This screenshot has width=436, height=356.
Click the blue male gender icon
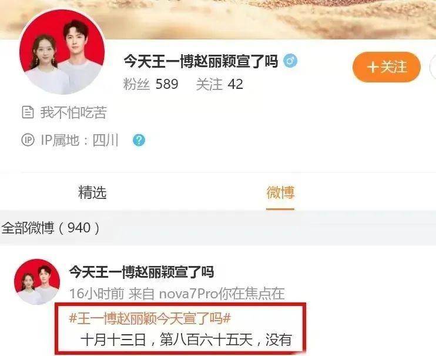click(290, 61)
